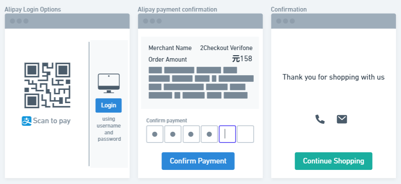Click the Alipay QR code image

(47, 86)
